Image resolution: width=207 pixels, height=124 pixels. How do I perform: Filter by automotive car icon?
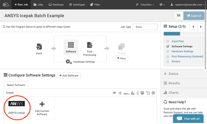point(126,93)
